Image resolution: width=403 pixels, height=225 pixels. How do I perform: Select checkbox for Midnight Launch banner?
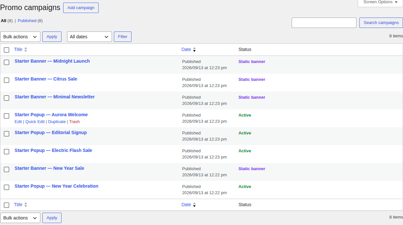[7, 62]
